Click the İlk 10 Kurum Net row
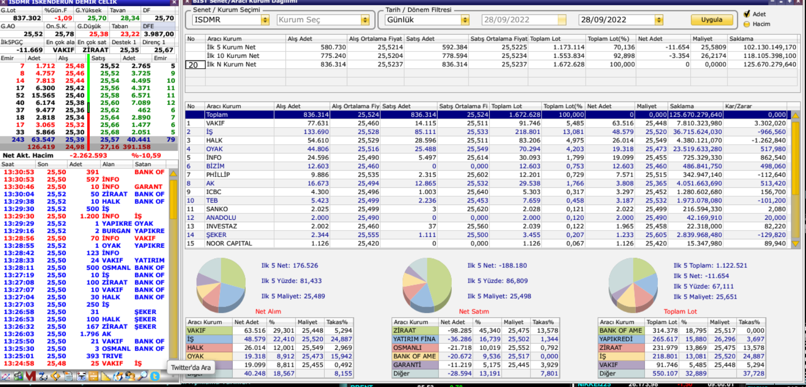Viewport: 806px width, 387px height. (x=492, y=56)
